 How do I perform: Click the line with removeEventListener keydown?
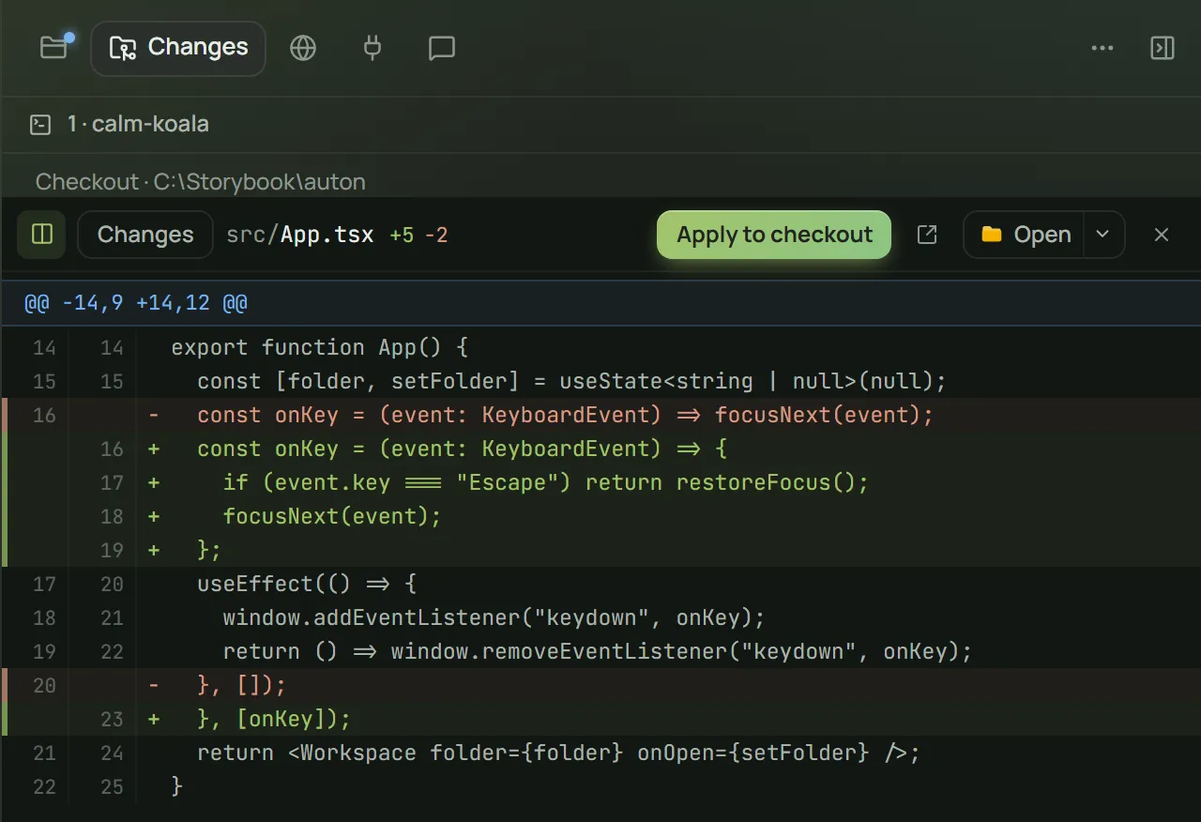pos(600,651)
